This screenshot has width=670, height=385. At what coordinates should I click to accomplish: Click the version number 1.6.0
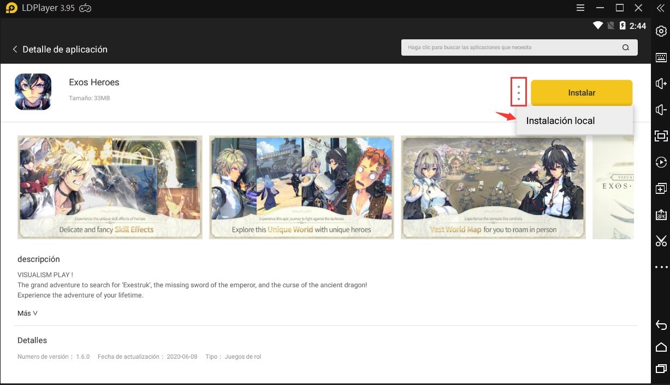82,357
